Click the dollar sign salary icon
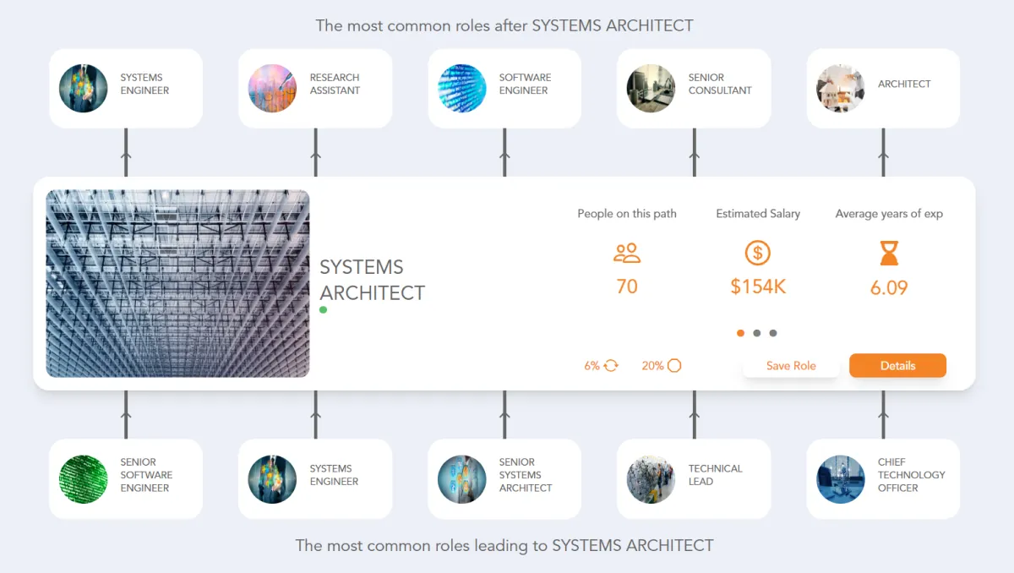The width and height of the screenshot is (1014, 573). [x=758, y=253]
